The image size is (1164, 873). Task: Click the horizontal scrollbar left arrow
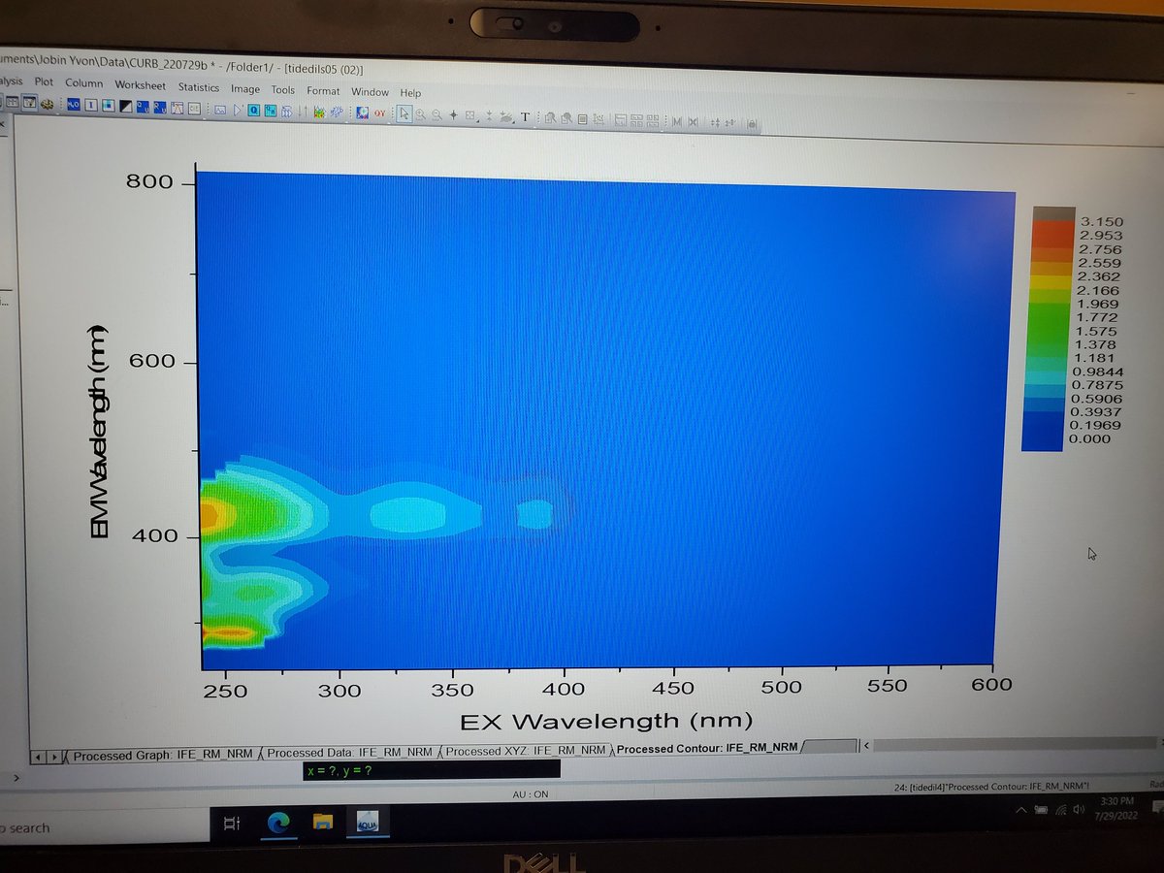[x=866, y=746]
